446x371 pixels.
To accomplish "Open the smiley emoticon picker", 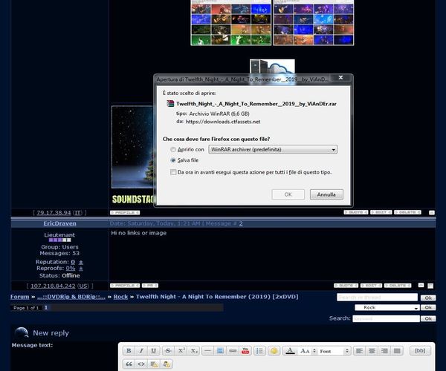I will click(274, 351).
